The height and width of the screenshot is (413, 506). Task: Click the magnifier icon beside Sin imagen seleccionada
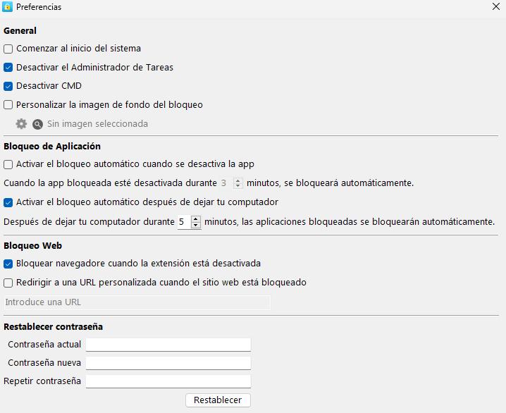point(38,124)
